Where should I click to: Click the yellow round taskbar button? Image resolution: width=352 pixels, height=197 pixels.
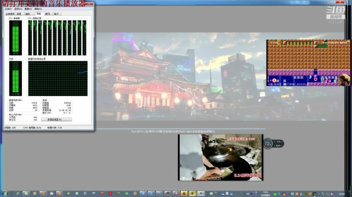(x=193, y=194)
